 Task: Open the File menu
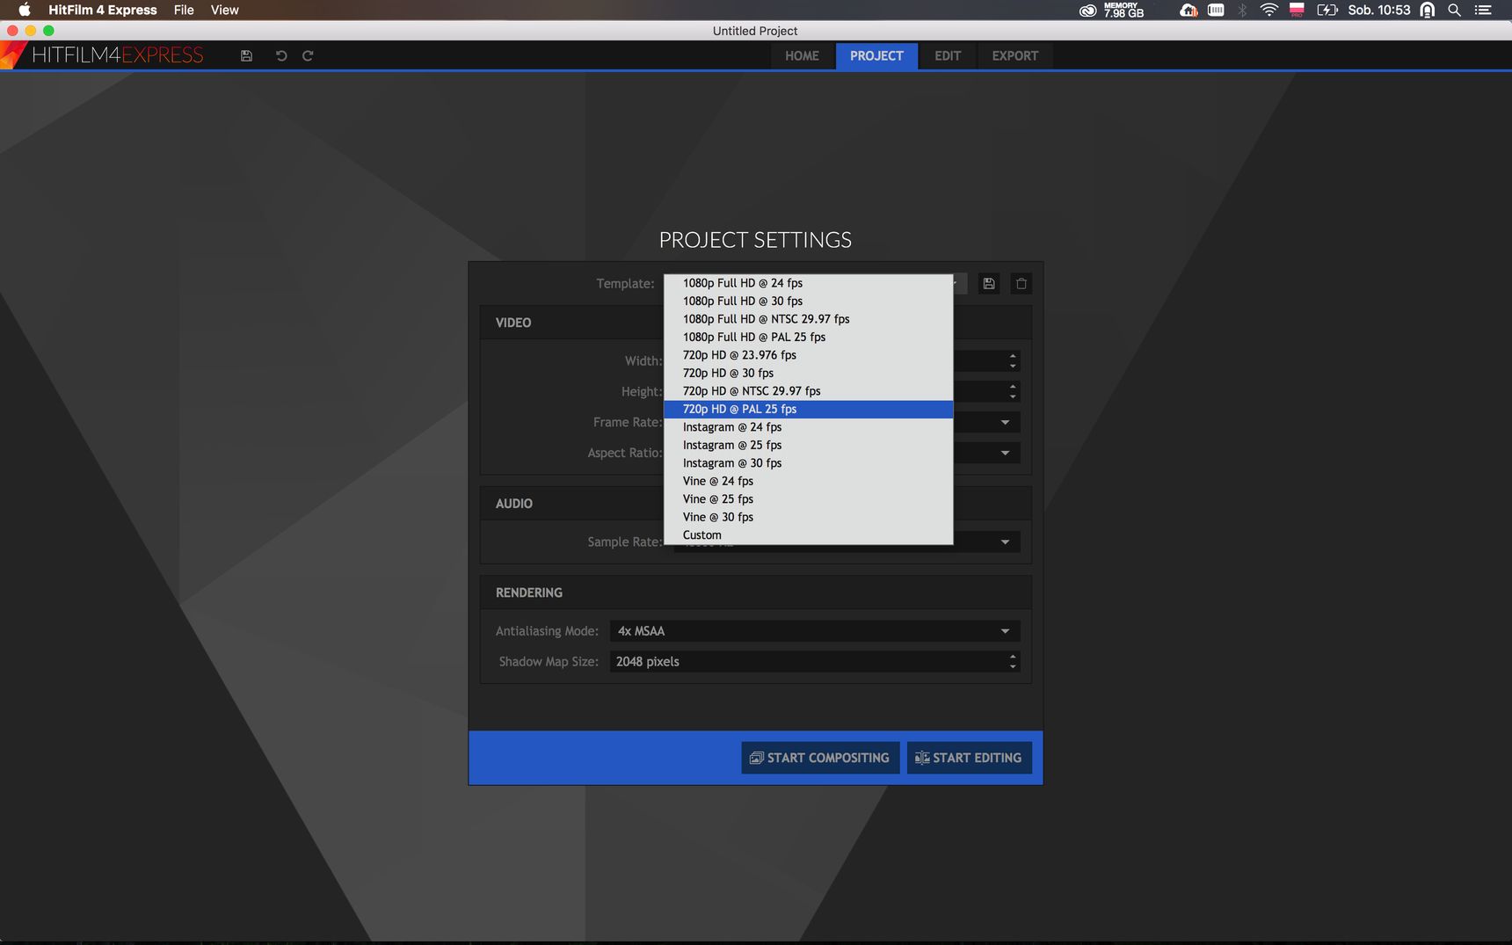184,10
